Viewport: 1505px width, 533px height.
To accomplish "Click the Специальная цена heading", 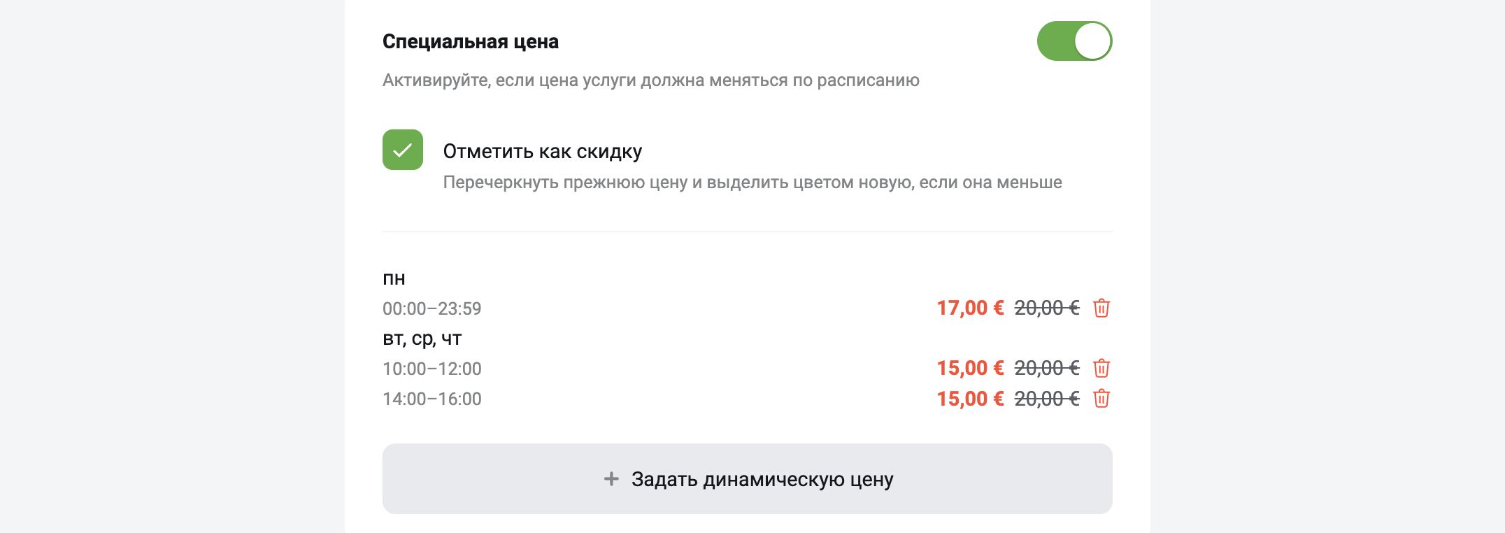I will point(471,42).
